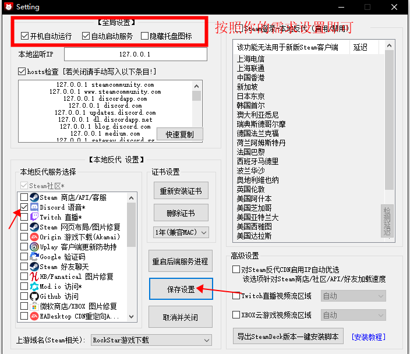
Task: Click the Google icon beside 验证码
Action: (34, 257)
